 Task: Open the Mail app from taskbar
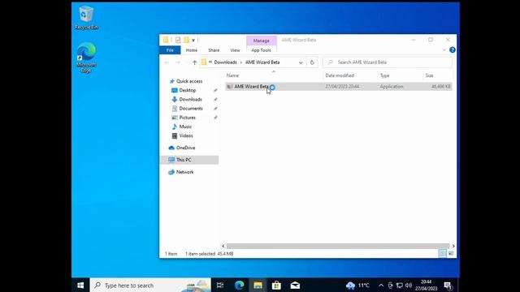click(x=295, y=286)
